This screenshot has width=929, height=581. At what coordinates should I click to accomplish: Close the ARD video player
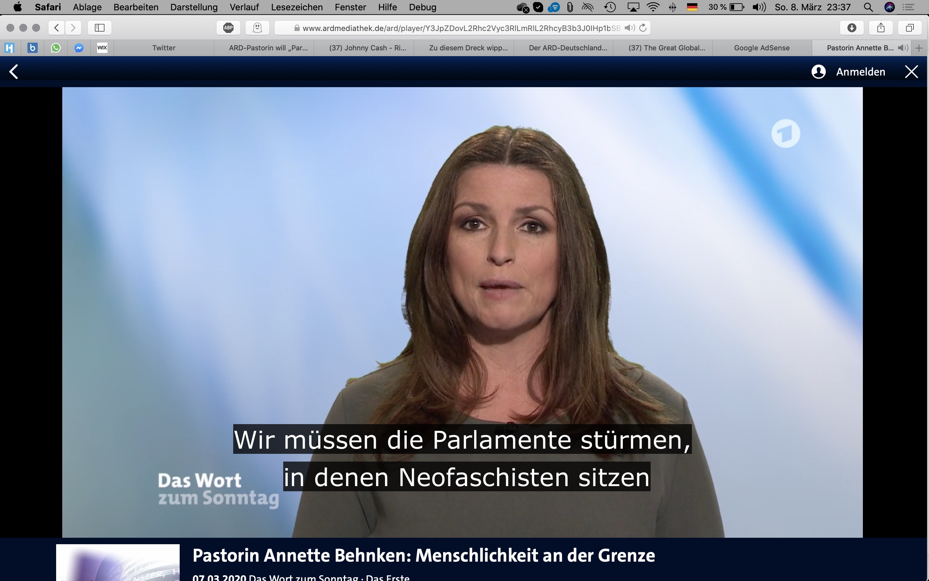click(911, 72)
